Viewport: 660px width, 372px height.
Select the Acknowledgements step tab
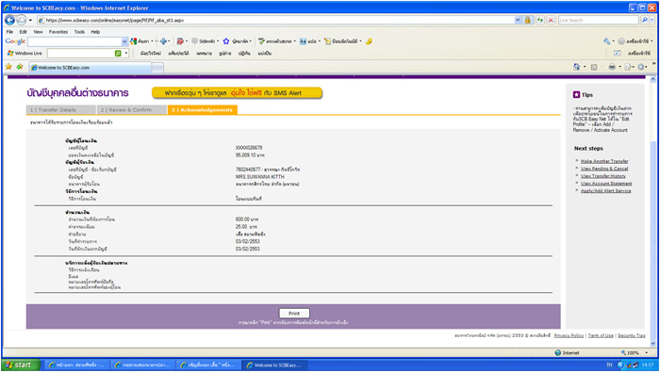(203, 109)
